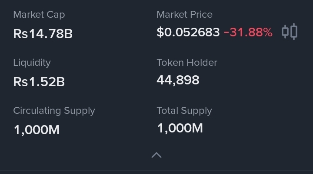This screenshot has height=174, width=313.
Task: Click the right candle of chart icon
Action: (294, 32)
